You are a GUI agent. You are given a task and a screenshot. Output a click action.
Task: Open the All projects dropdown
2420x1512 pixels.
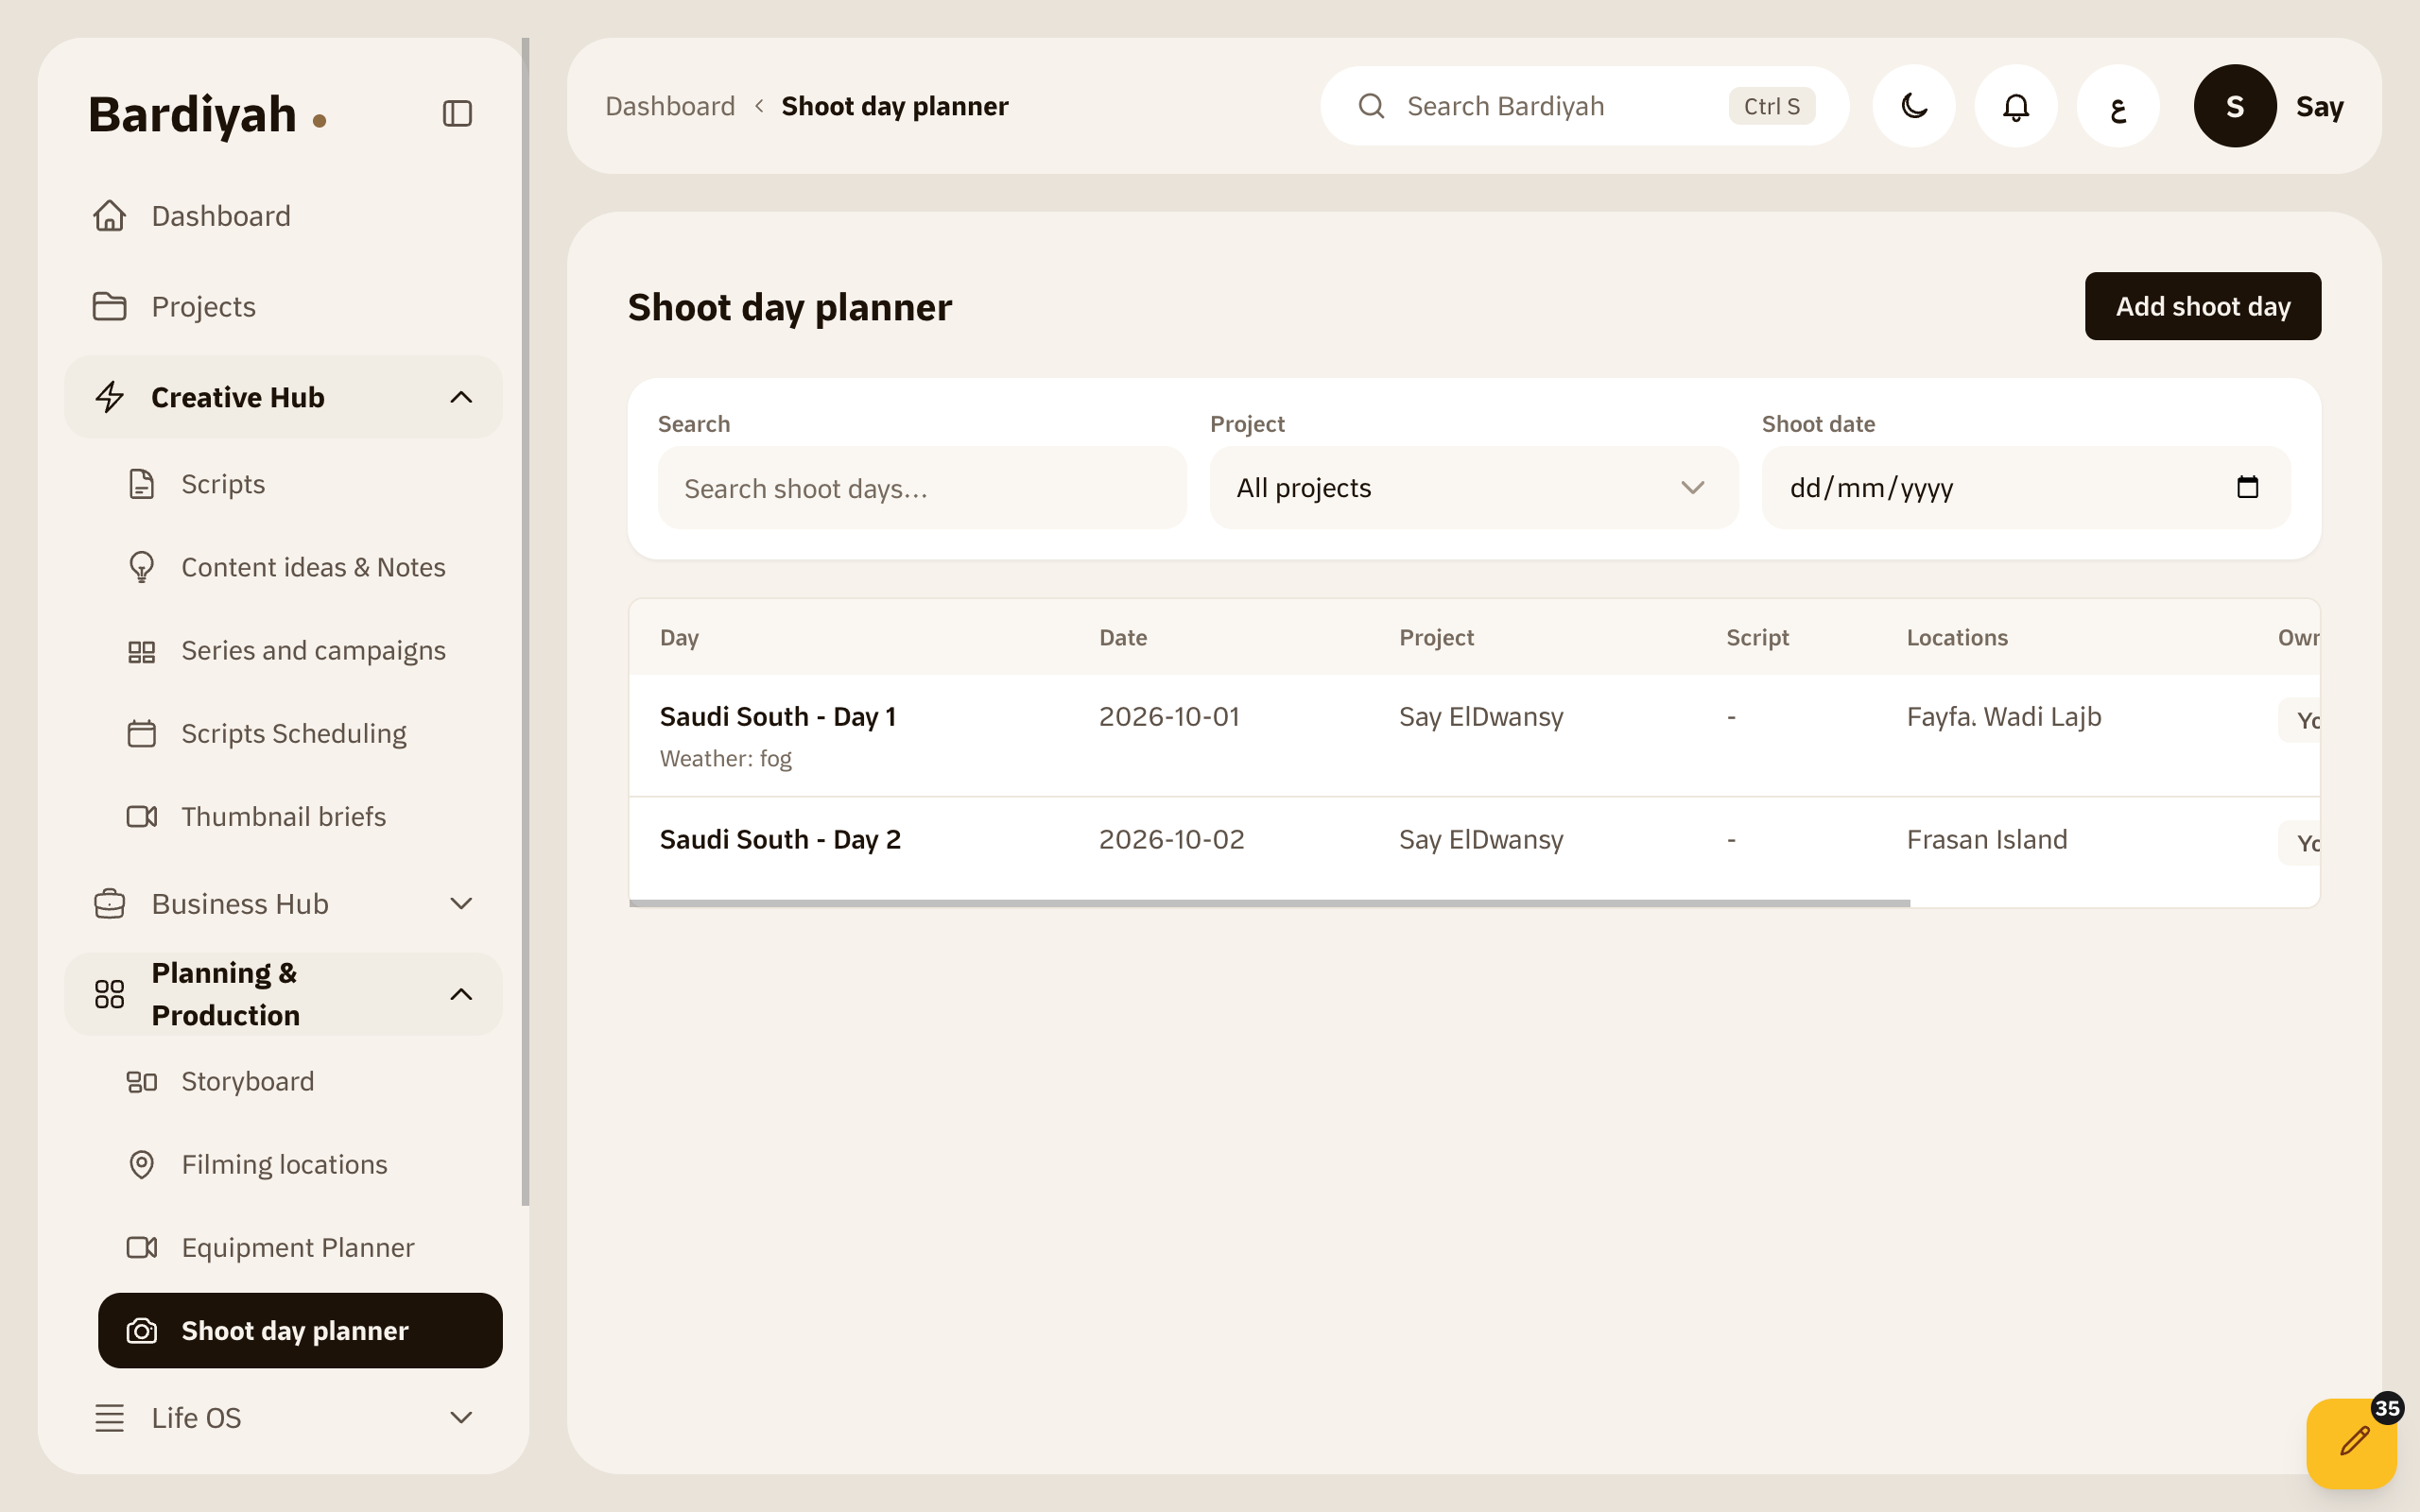click(1474, 488)
